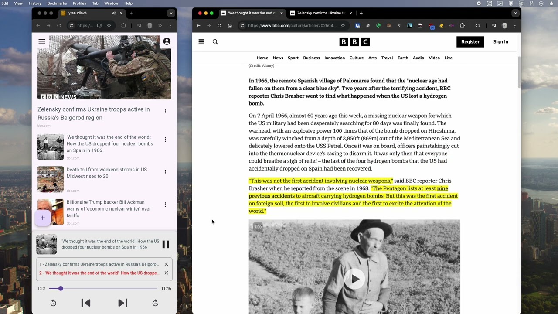The height and width of the screenshot is (314, 558).
Task: Open the Travel section in BBC navigation
Action: click(x=387, y=58)
